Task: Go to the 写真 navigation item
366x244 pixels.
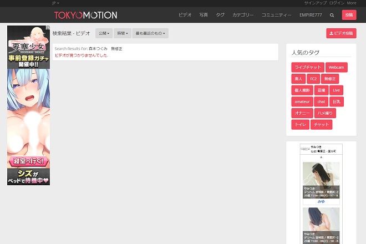Action: [x=204, y=15]
